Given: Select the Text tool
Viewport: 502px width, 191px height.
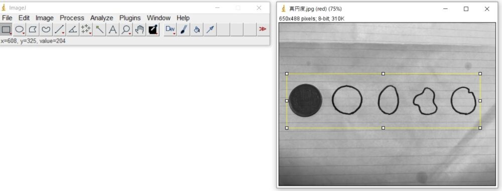Looking at the screenshot, I should 112,30.
